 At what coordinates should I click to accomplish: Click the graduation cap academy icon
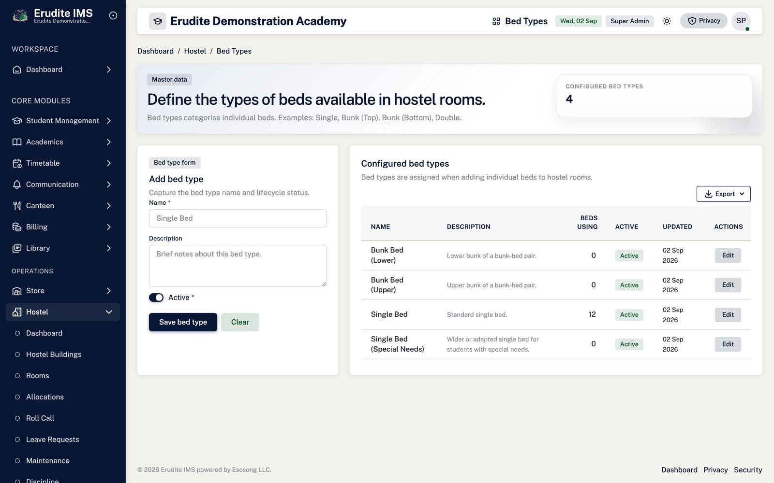click(158, 21)
